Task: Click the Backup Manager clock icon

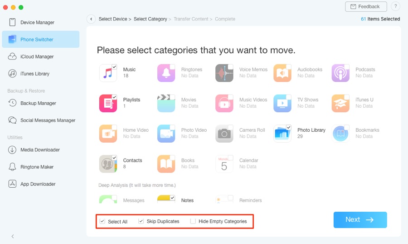Action: [12, 103]
